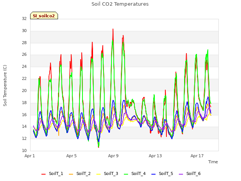Click the Apr 9 x-axis tick label

113,156
